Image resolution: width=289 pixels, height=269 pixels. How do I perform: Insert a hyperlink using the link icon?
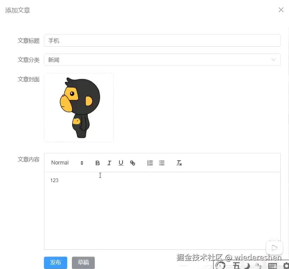coord(133,163)
